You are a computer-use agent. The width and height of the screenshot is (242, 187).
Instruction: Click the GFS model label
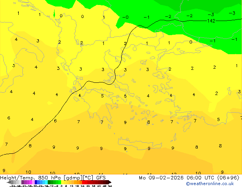101,178
